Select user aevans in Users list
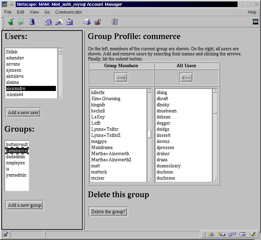 (31, 64)
